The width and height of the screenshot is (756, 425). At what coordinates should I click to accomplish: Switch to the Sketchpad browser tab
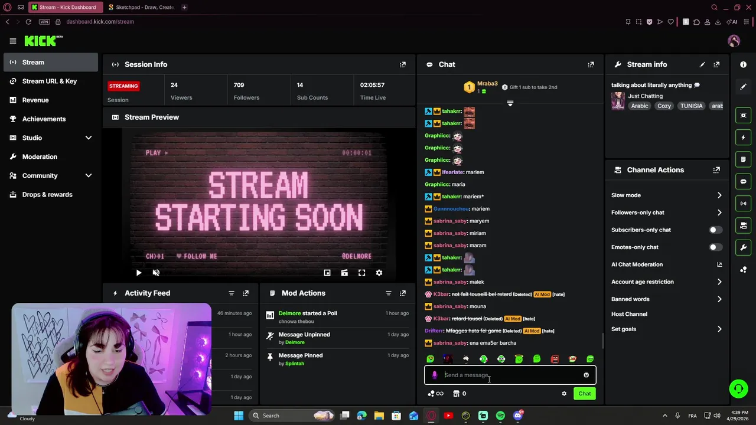tap(144, 7)
